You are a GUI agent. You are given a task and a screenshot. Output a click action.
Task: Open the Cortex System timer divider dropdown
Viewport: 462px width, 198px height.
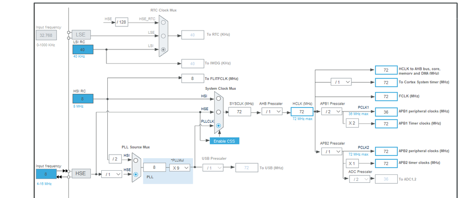coord(341,82)
